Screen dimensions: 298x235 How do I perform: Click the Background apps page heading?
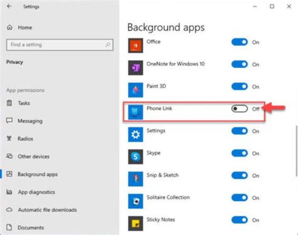166,27
